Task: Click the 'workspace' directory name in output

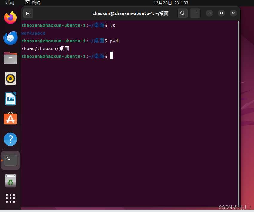Action: [x=33, y=33]
